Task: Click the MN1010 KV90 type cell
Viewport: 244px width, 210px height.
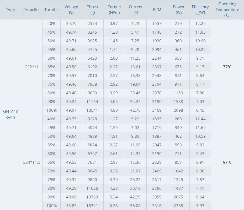Action: click(x=10, y=115)
